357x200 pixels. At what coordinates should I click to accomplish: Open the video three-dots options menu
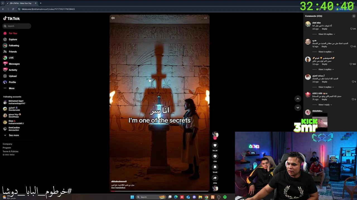(x=206, y=18)
